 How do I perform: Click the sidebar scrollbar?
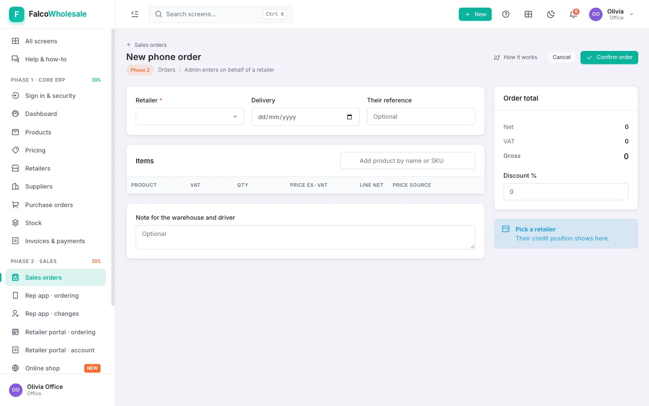coord(113,167)
